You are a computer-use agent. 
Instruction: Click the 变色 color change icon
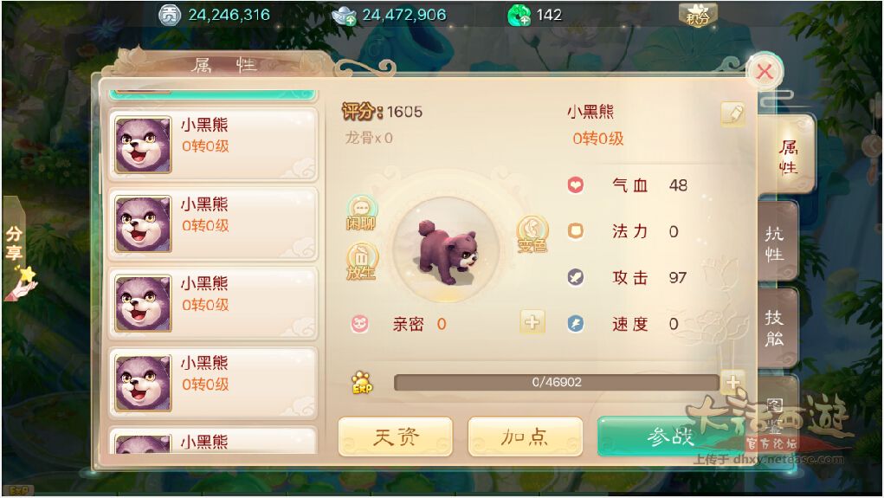tap(532, 234)
